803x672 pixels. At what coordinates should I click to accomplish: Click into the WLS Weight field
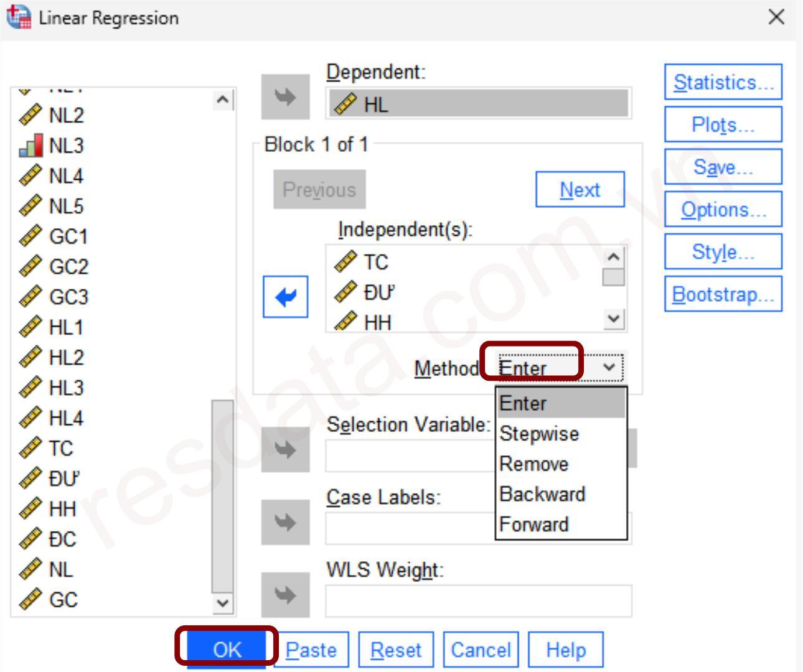(478, 601)
